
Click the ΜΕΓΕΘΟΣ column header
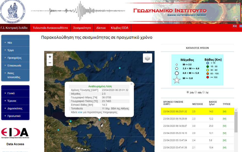click(197, 104)
